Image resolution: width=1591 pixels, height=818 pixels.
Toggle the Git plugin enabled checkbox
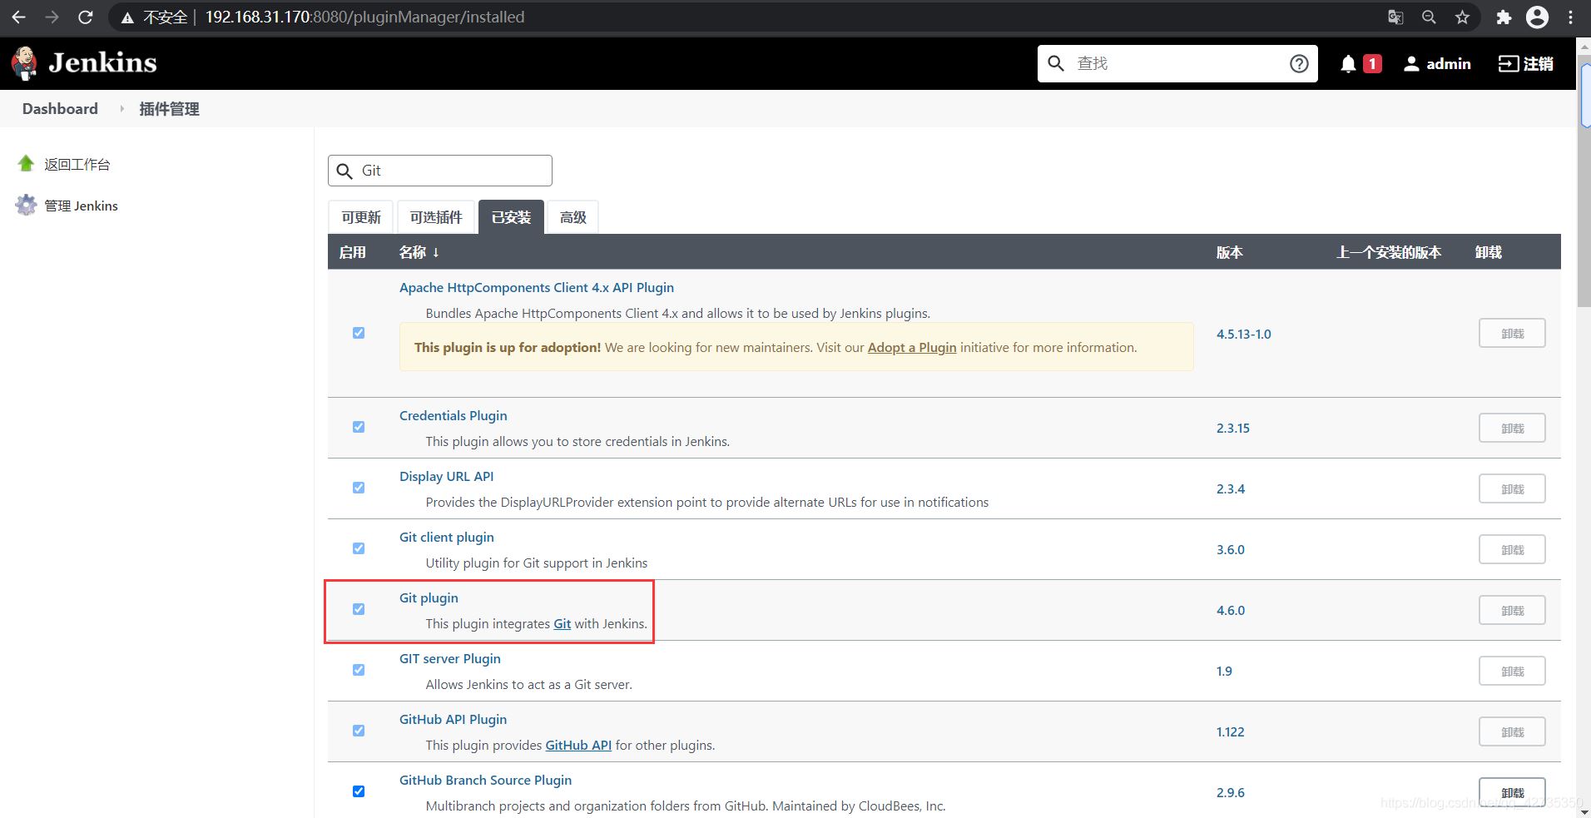pos(359,609)
